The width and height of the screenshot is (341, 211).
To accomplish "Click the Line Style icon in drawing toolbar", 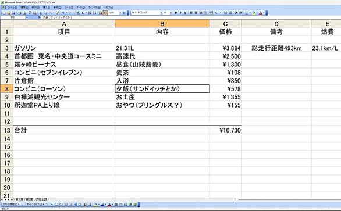I will [x=116, y=204].
